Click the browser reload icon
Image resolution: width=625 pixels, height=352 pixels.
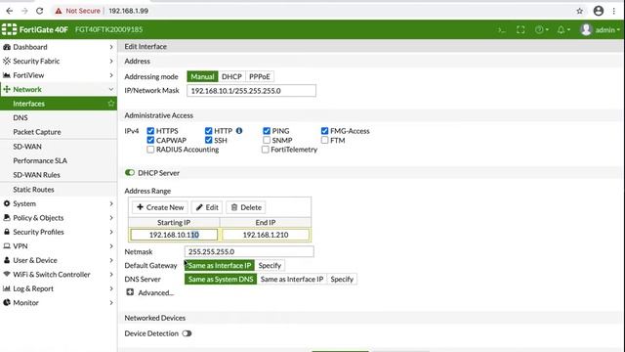[x=39, y=11]
